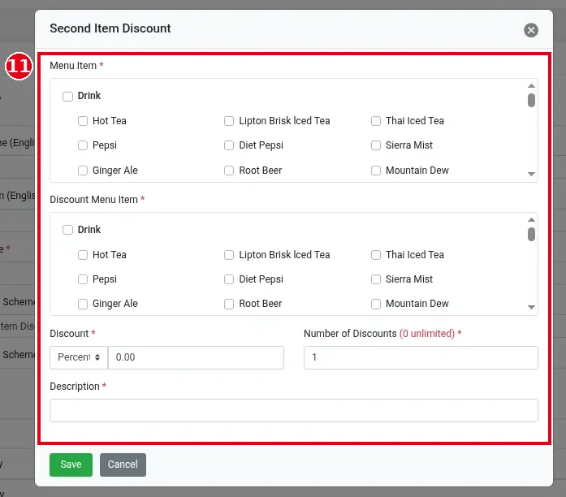Check Thai Iced Tea in Discount Menu Item list
This screenshot has width=566, height=497.
point(376,255)
